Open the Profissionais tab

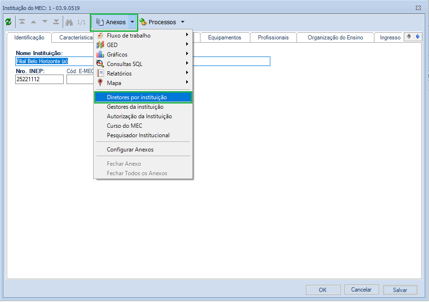(x=273, y=38)
